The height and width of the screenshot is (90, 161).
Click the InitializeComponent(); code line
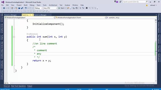(48, 24)
